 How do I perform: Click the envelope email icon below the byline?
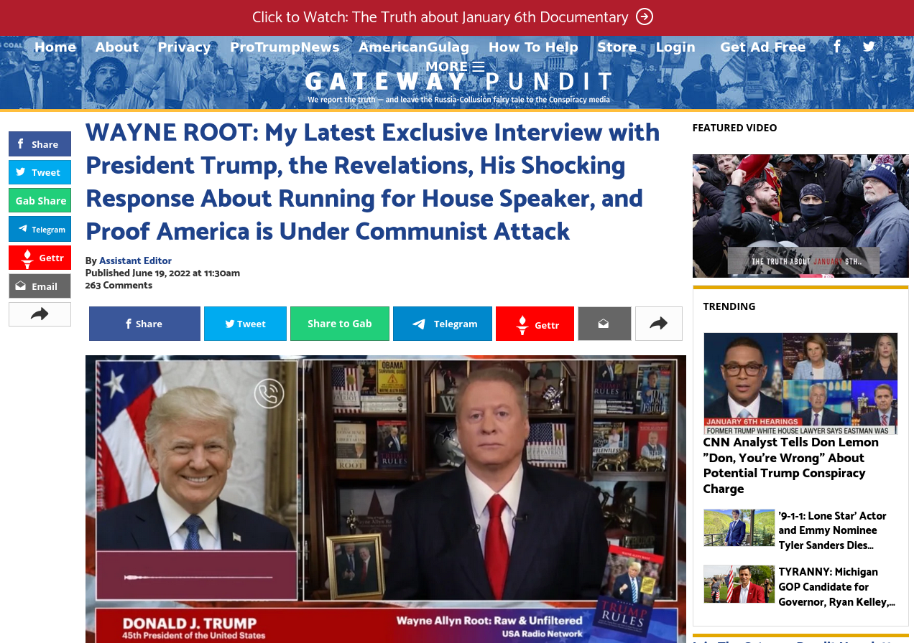604,324
